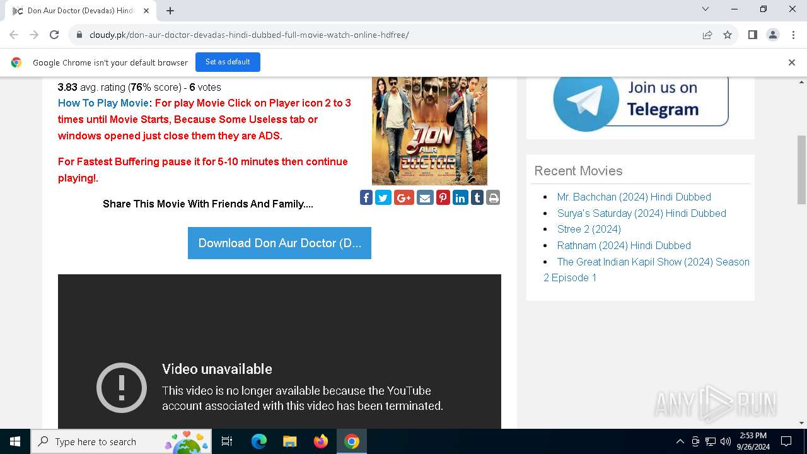Share the movie on Tumblr

(x=477, y=198)
